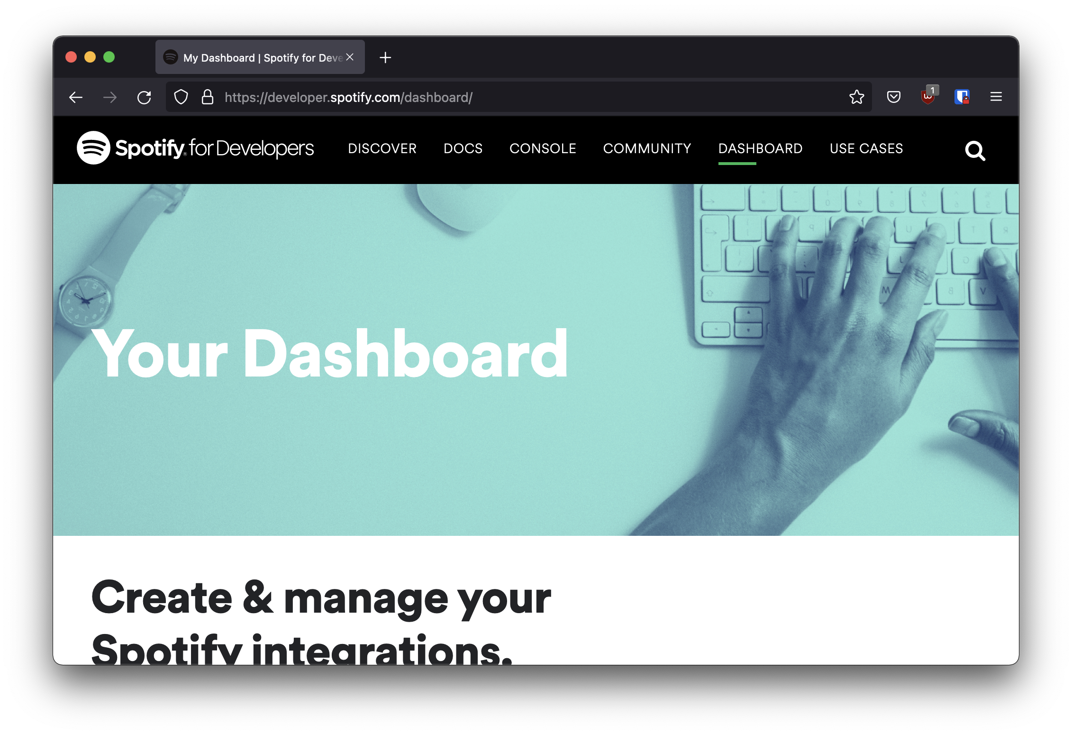Select the DOCS navigation tab
The height and width of the screenshot is (735, 1072).
(x=463, y=148)
